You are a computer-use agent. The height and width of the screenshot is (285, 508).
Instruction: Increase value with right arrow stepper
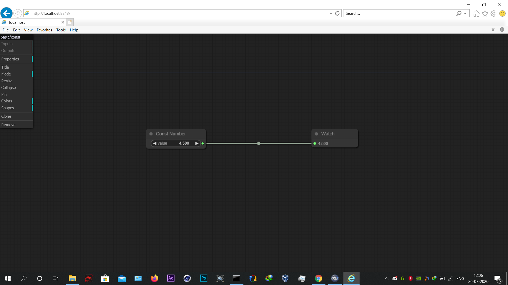[197, 143]
